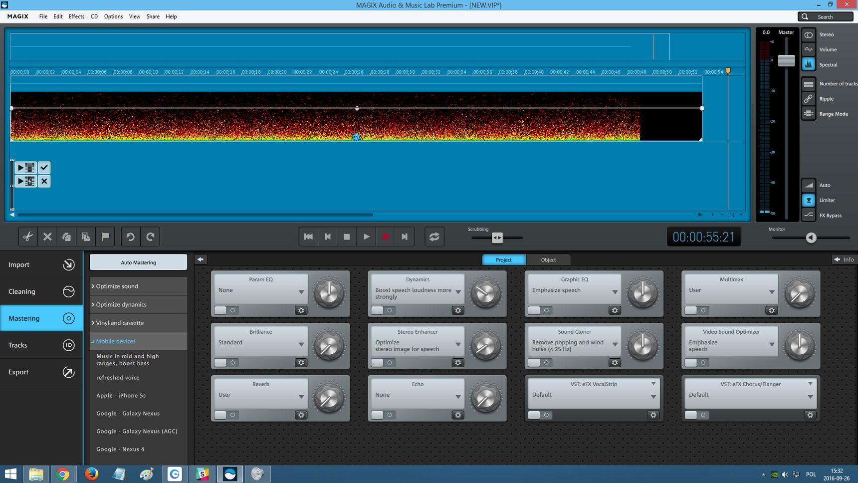Click the flag marker icon

[x=105, y=237]
